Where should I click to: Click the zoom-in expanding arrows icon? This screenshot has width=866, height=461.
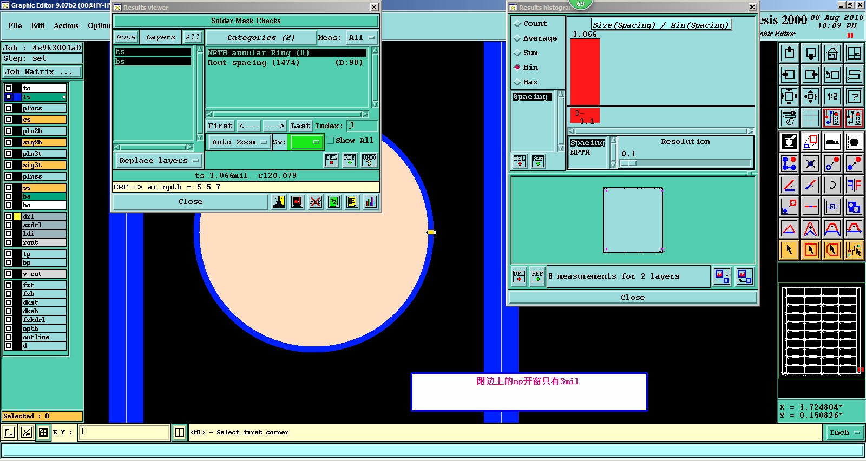pyautogui.click(x=789, y=96)
